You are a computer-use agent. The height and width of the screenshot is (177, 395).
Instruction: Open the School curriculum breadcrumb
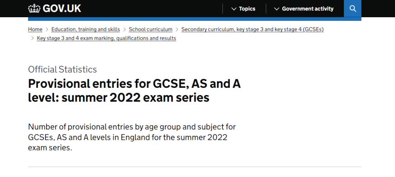[x=151, y=29]
